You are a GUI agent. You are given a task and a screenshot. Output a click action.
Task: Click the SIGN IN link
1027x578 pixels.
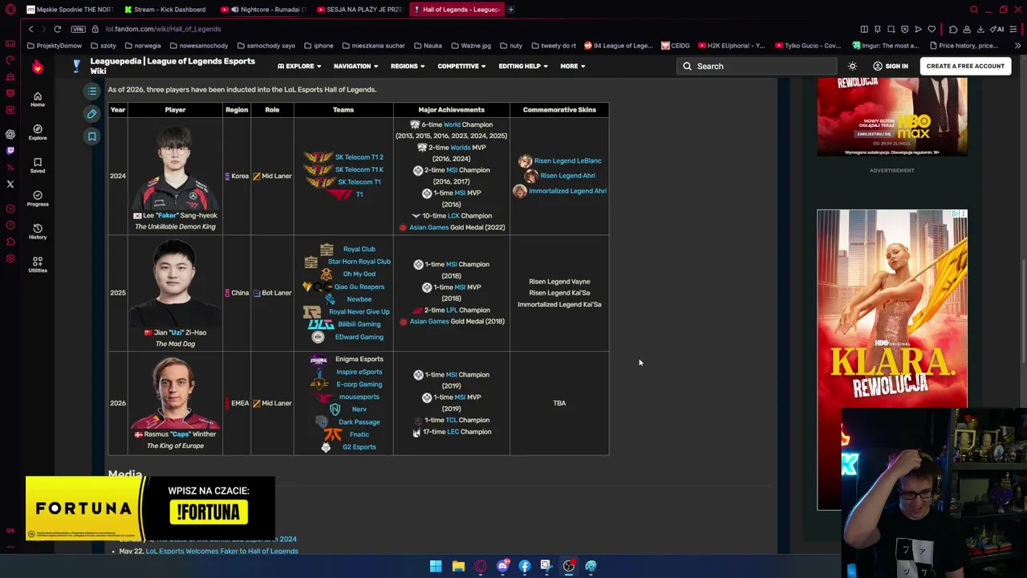click(x=890, y=67)
